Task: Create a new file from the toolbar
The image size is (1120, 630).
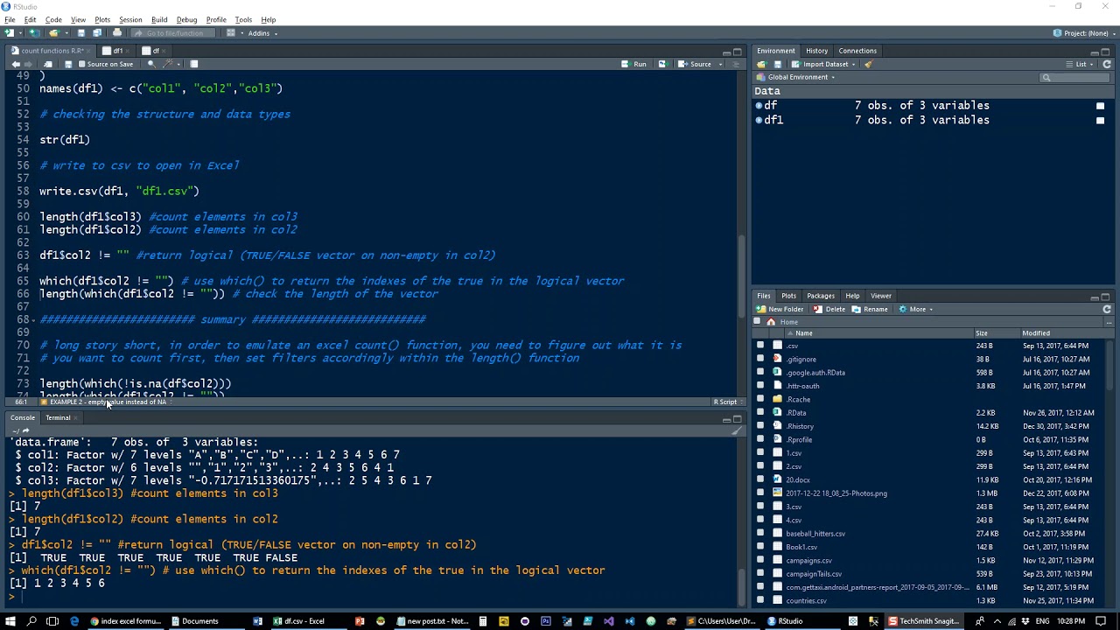Action: [x=10, y=33]
